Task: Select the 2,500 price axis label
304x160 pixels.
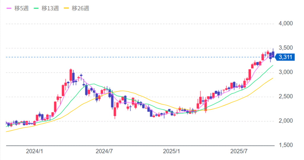Action: click(x=285, y=97)
